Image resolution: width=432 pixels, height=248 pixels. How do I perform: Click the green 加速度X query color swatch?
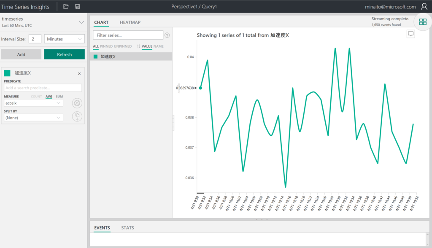7,73
